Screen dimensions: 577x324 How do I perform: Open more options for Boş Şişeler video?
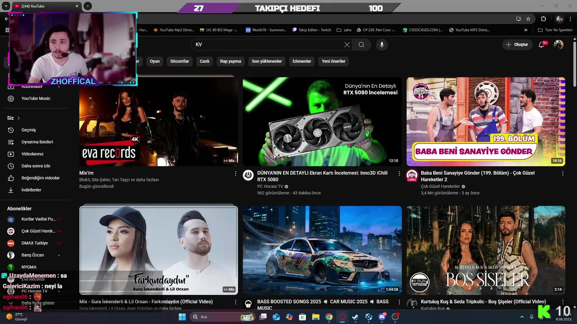563,302
